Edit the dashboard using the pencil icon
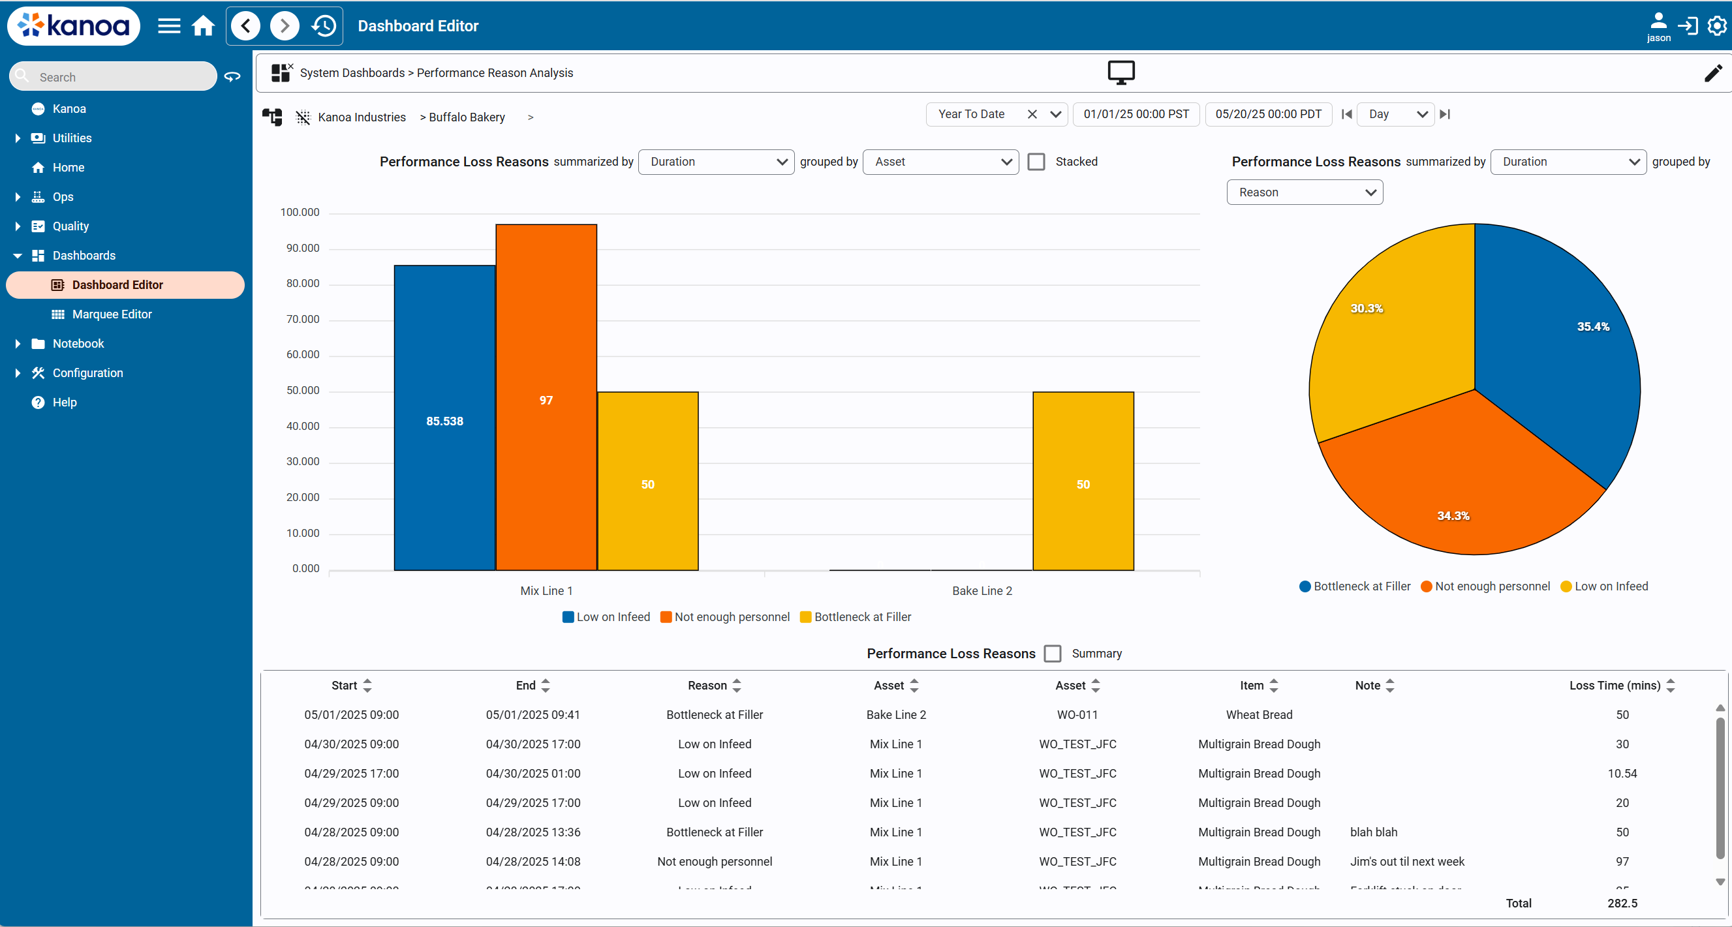 point(1713,73)
